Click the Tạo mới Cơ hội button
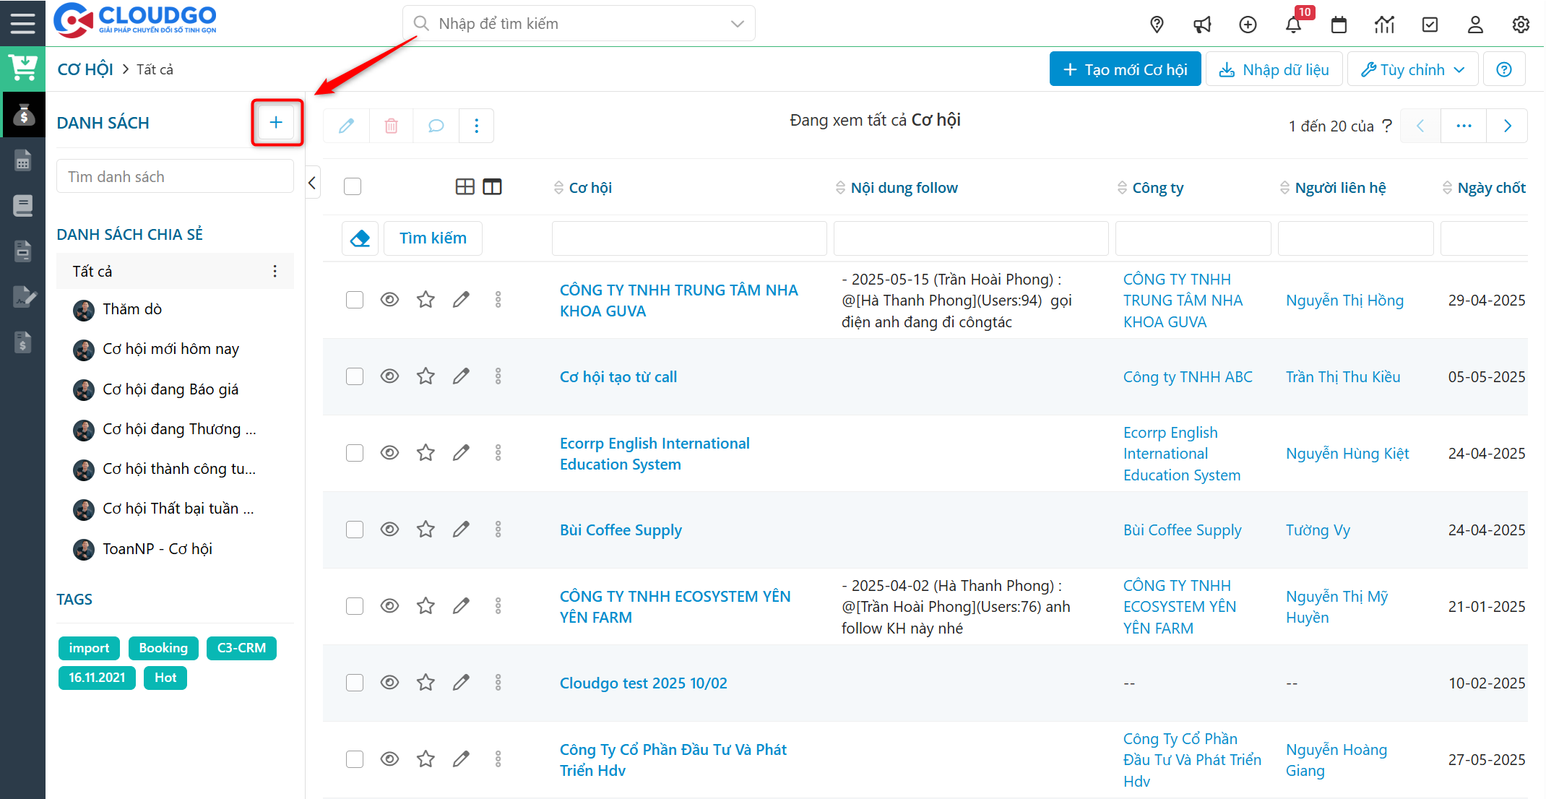The image size is (1546, 799). tap(1125, 69)
